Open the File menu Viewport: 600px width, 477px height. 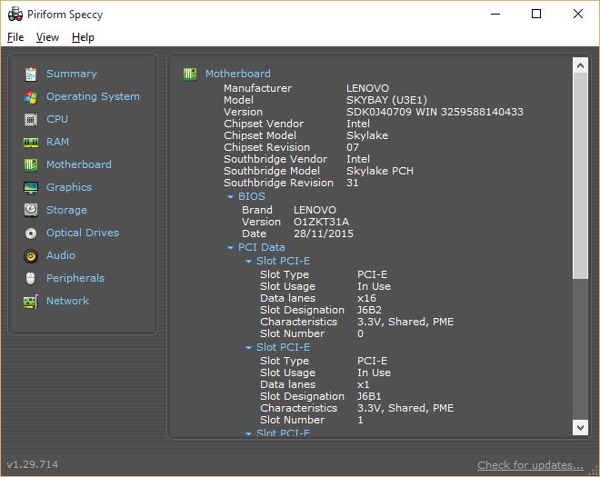point(15,37)
